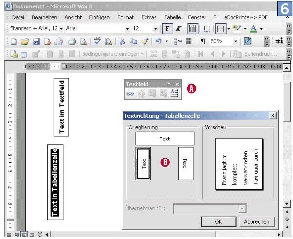Click the open folder icon

click(x=25, y=41)
